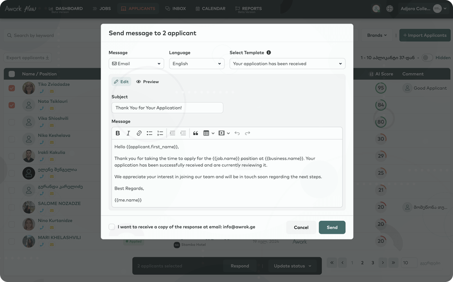Click the Send button

pos(332,227)
